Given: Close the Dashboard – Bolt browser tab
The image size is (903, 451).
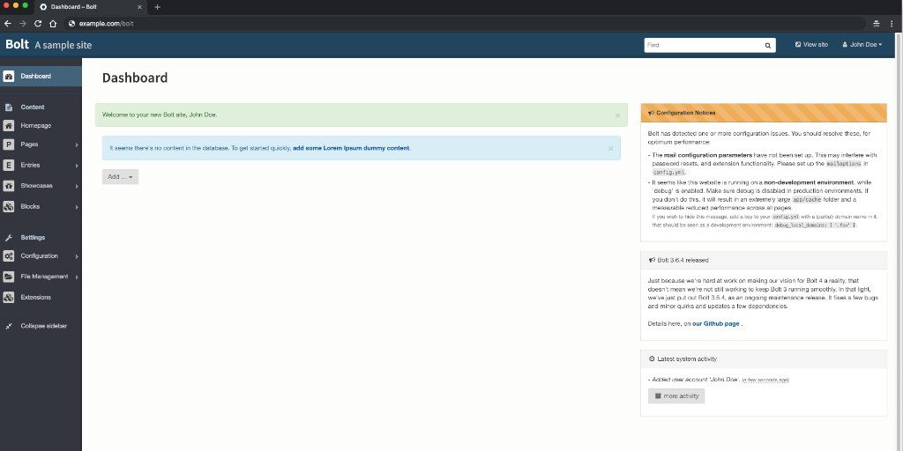Looking at the screenshot, I should pyautogui.click(x=139, y=7).
